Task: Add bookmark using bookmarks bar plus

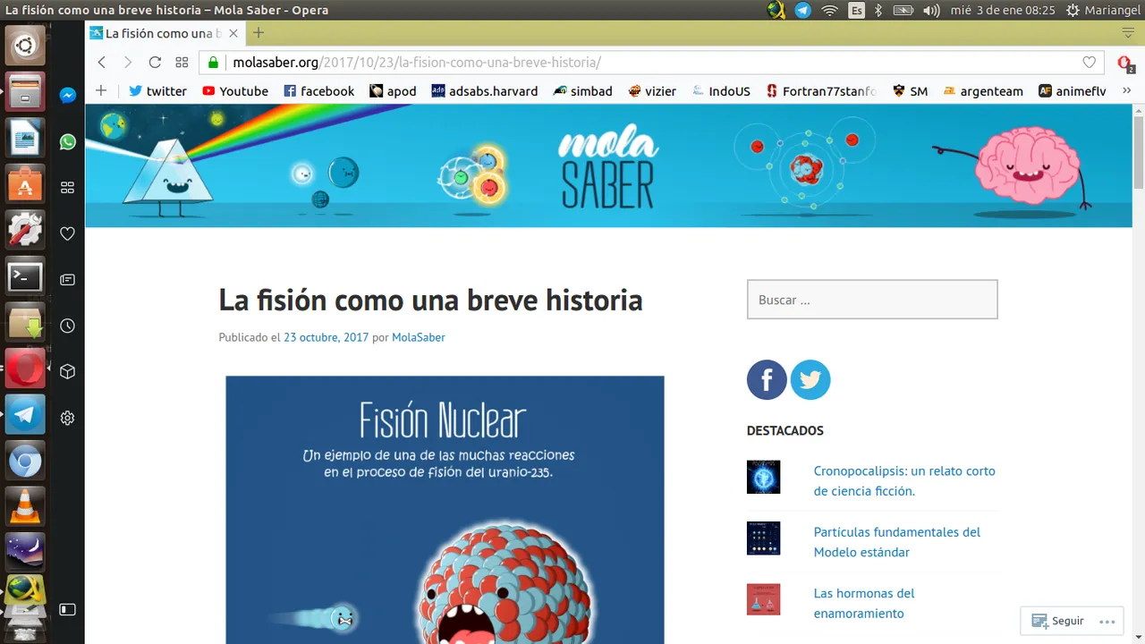Action: click(x=101, y=90)
